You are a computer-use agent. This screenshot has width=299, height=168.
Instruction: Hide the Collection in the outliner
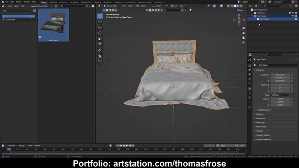[293, 13]
